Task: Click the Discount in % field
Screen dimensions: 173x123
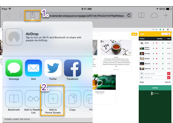Action: coord(155,77)
